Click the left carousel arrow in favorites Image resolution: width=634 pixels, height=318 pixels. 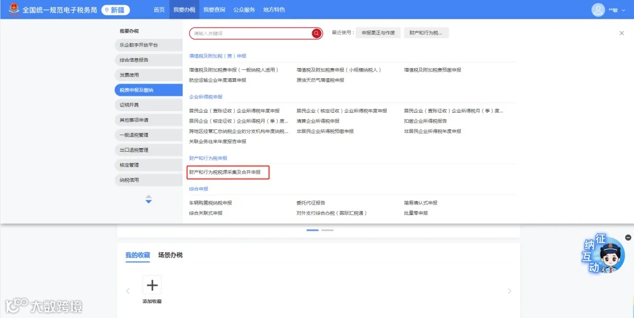[128, 291]
